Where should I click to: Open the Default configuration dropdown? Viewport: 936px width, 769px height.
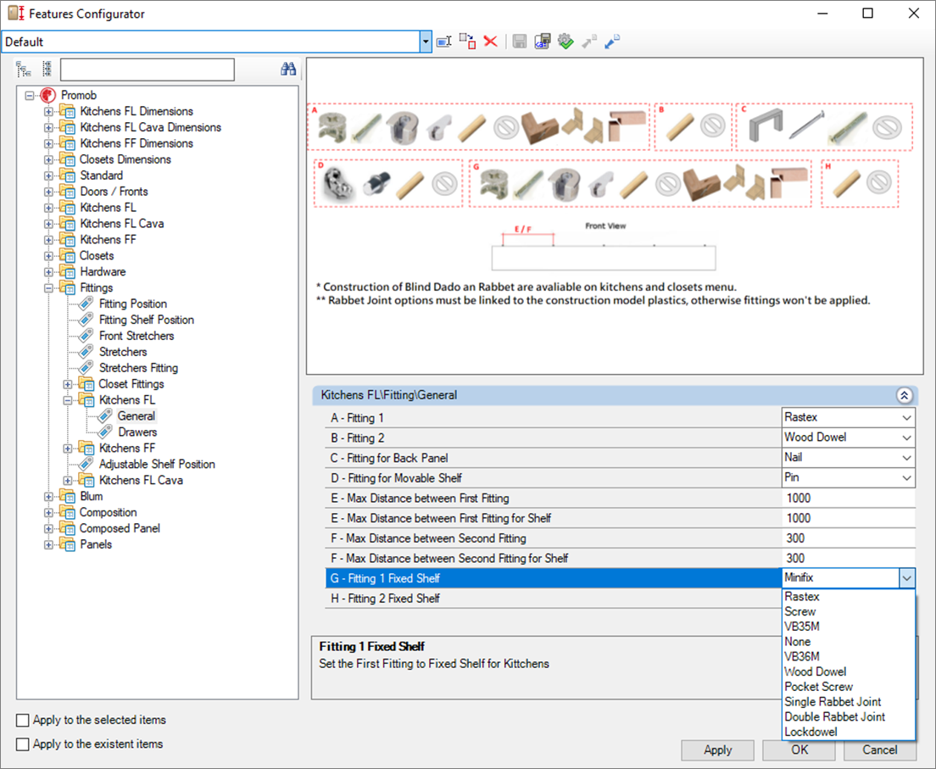[426, 42]
